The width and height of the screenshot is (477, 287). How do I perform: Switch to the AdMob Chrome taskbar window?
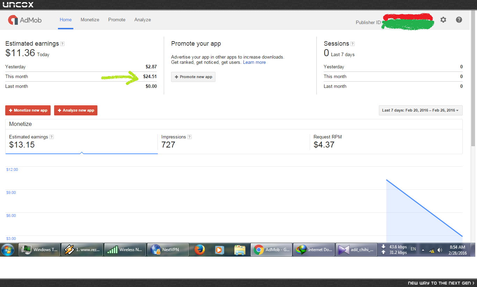tap(271, 250)
